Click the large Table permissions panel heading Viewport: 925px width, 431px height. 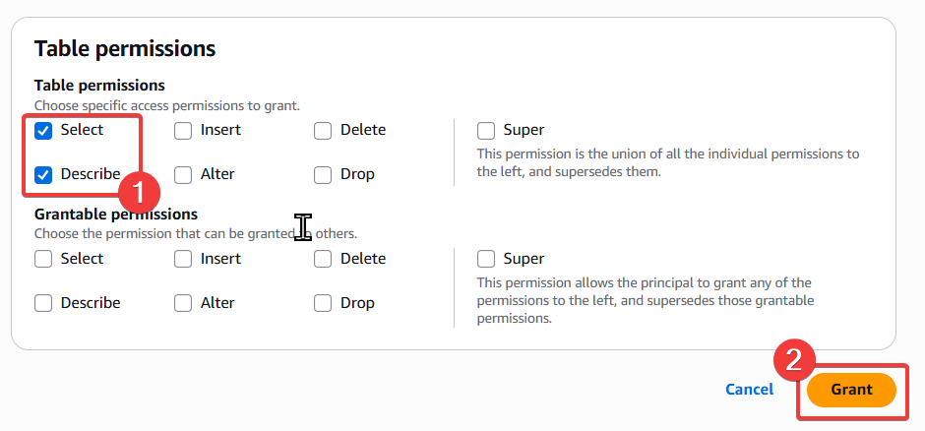(125, 48)
